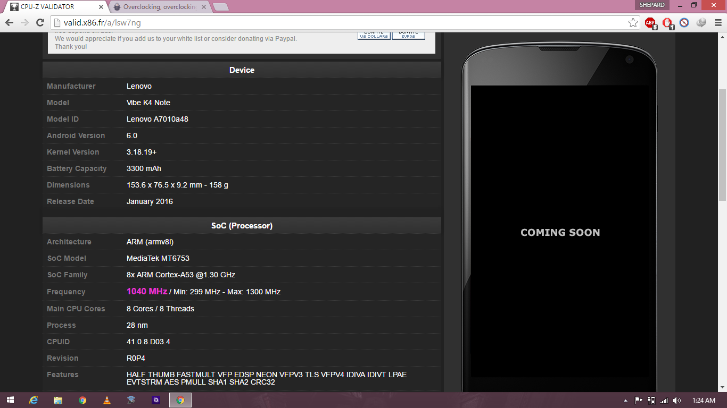
Task: Open File Explorer from the taskbar
Action: 58,400
